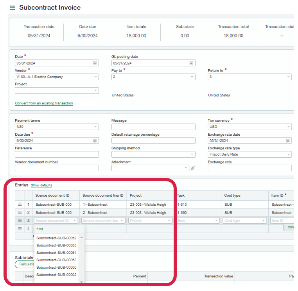Open the row 3 Task dropdown
298x291 pixels.
(x=216, y=221)
